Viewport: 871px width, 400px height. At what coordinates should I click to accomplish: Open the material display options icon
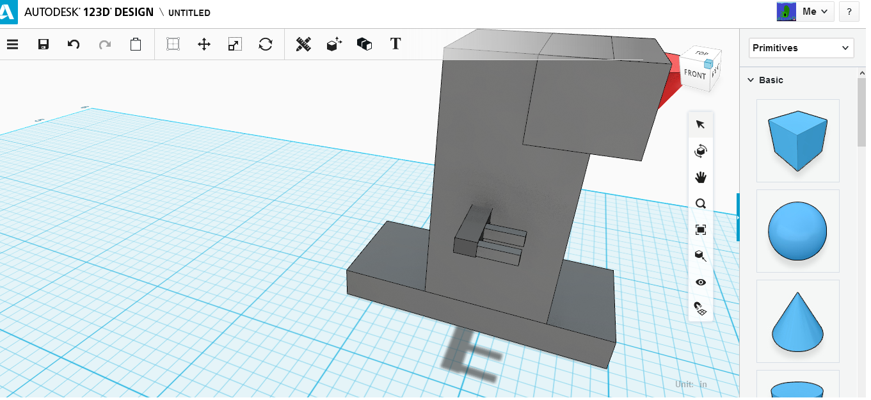700,256
